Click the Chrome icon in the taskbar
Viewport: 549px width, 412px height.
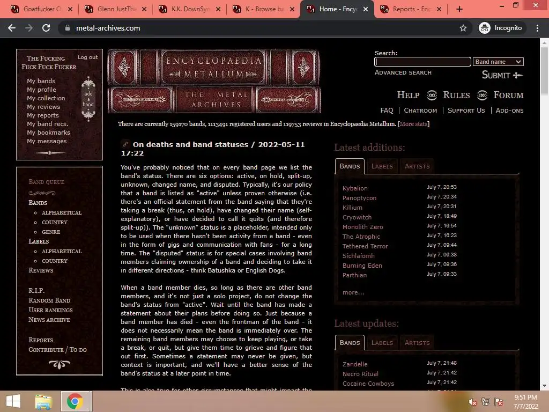75,401
